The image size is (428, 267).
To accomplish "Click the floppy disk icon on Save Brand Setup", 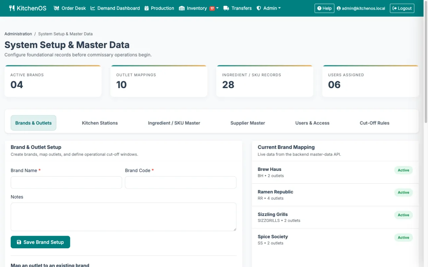I will coord(19,242).
